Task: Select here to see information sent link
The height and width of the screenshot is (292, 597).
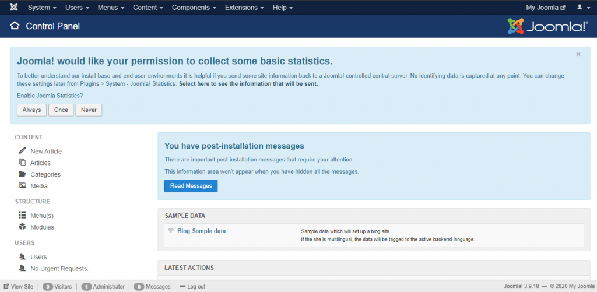Action: pos(248,84)
